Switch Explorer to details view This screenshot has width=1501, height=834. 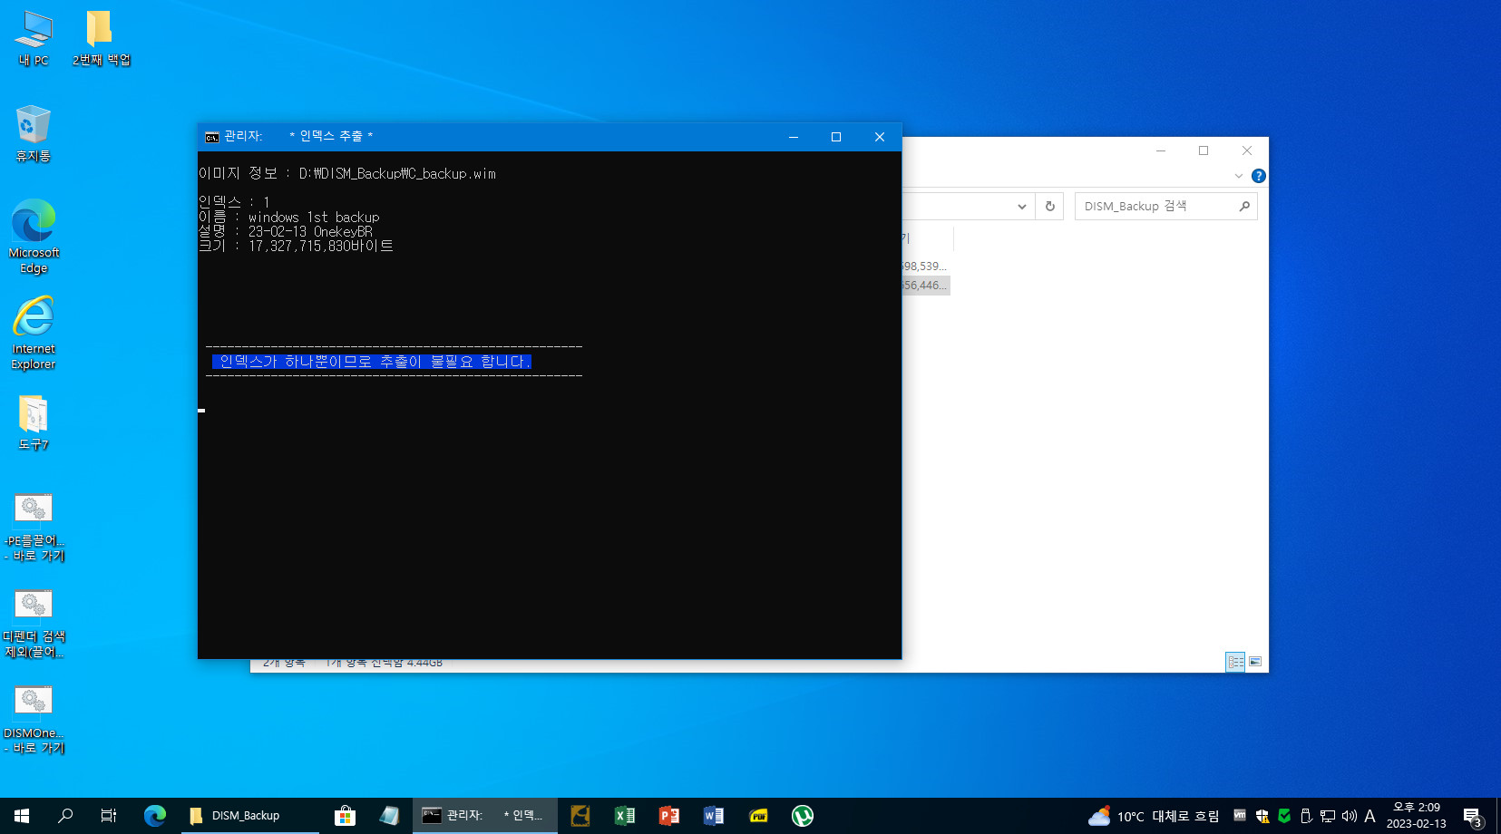pos(1235,662)
